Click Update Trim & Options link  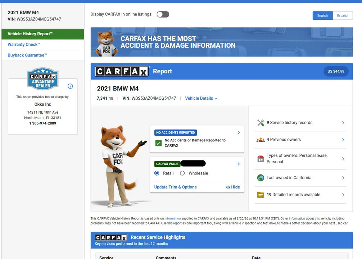click(x=176, y=187)
